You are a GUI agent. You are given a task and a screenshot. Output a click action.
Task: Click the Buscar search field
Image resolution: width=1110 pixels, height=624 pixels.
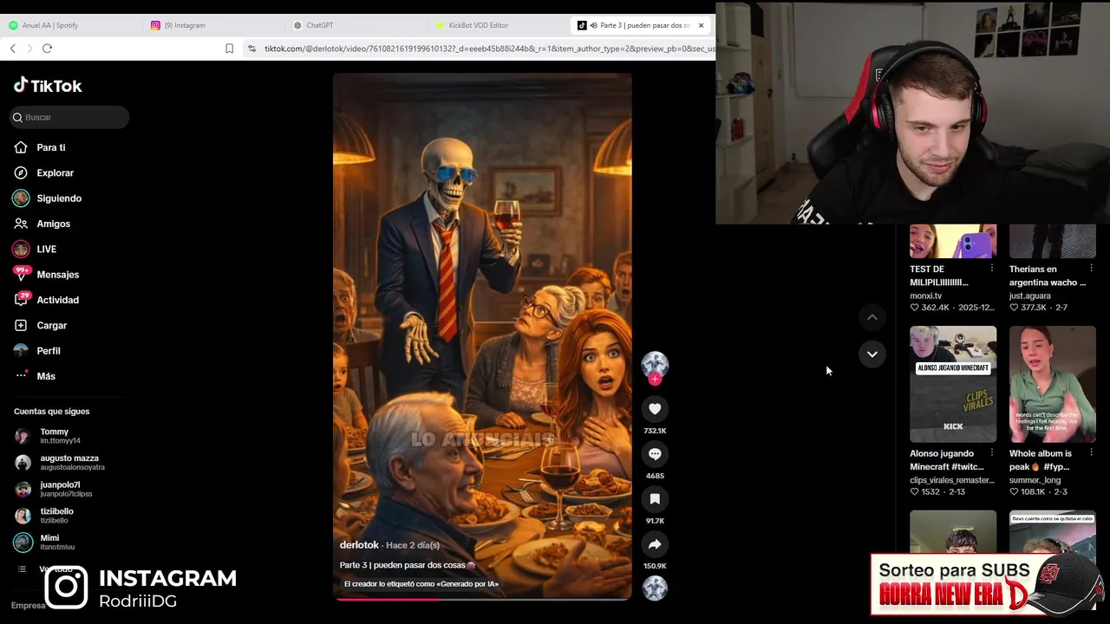point(69,117)
